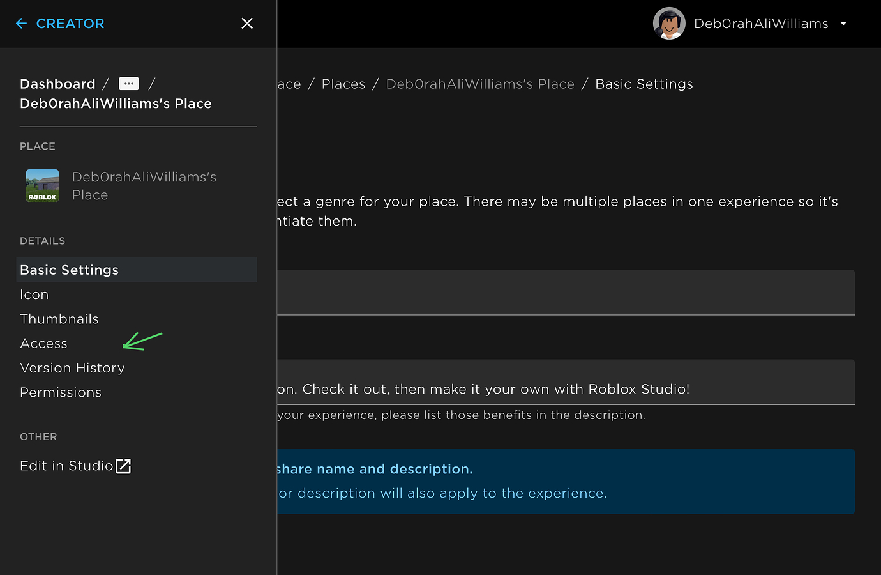Screen dimensions: 881x575
Task: Open the Thumbnails settings page
Action: (x=59, y=319)
